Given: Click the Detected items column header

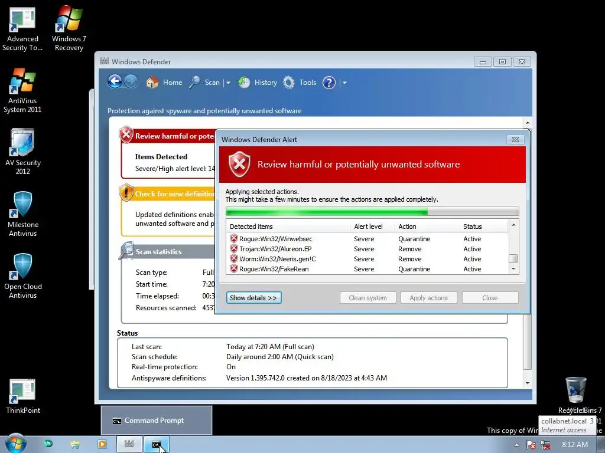Looking at the screenshot, I should click(x=288, y=226).
